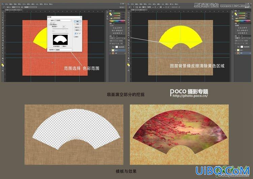This screenshot has height=179, width=253.
Task: Open the Select menu in left screenshot
Action: [x=29, y=4]
